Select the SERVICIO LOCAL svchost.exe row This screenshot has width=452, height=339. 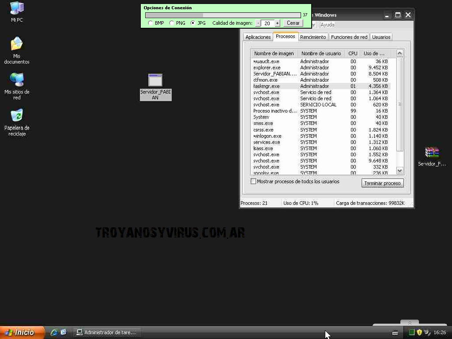[320, 105]
